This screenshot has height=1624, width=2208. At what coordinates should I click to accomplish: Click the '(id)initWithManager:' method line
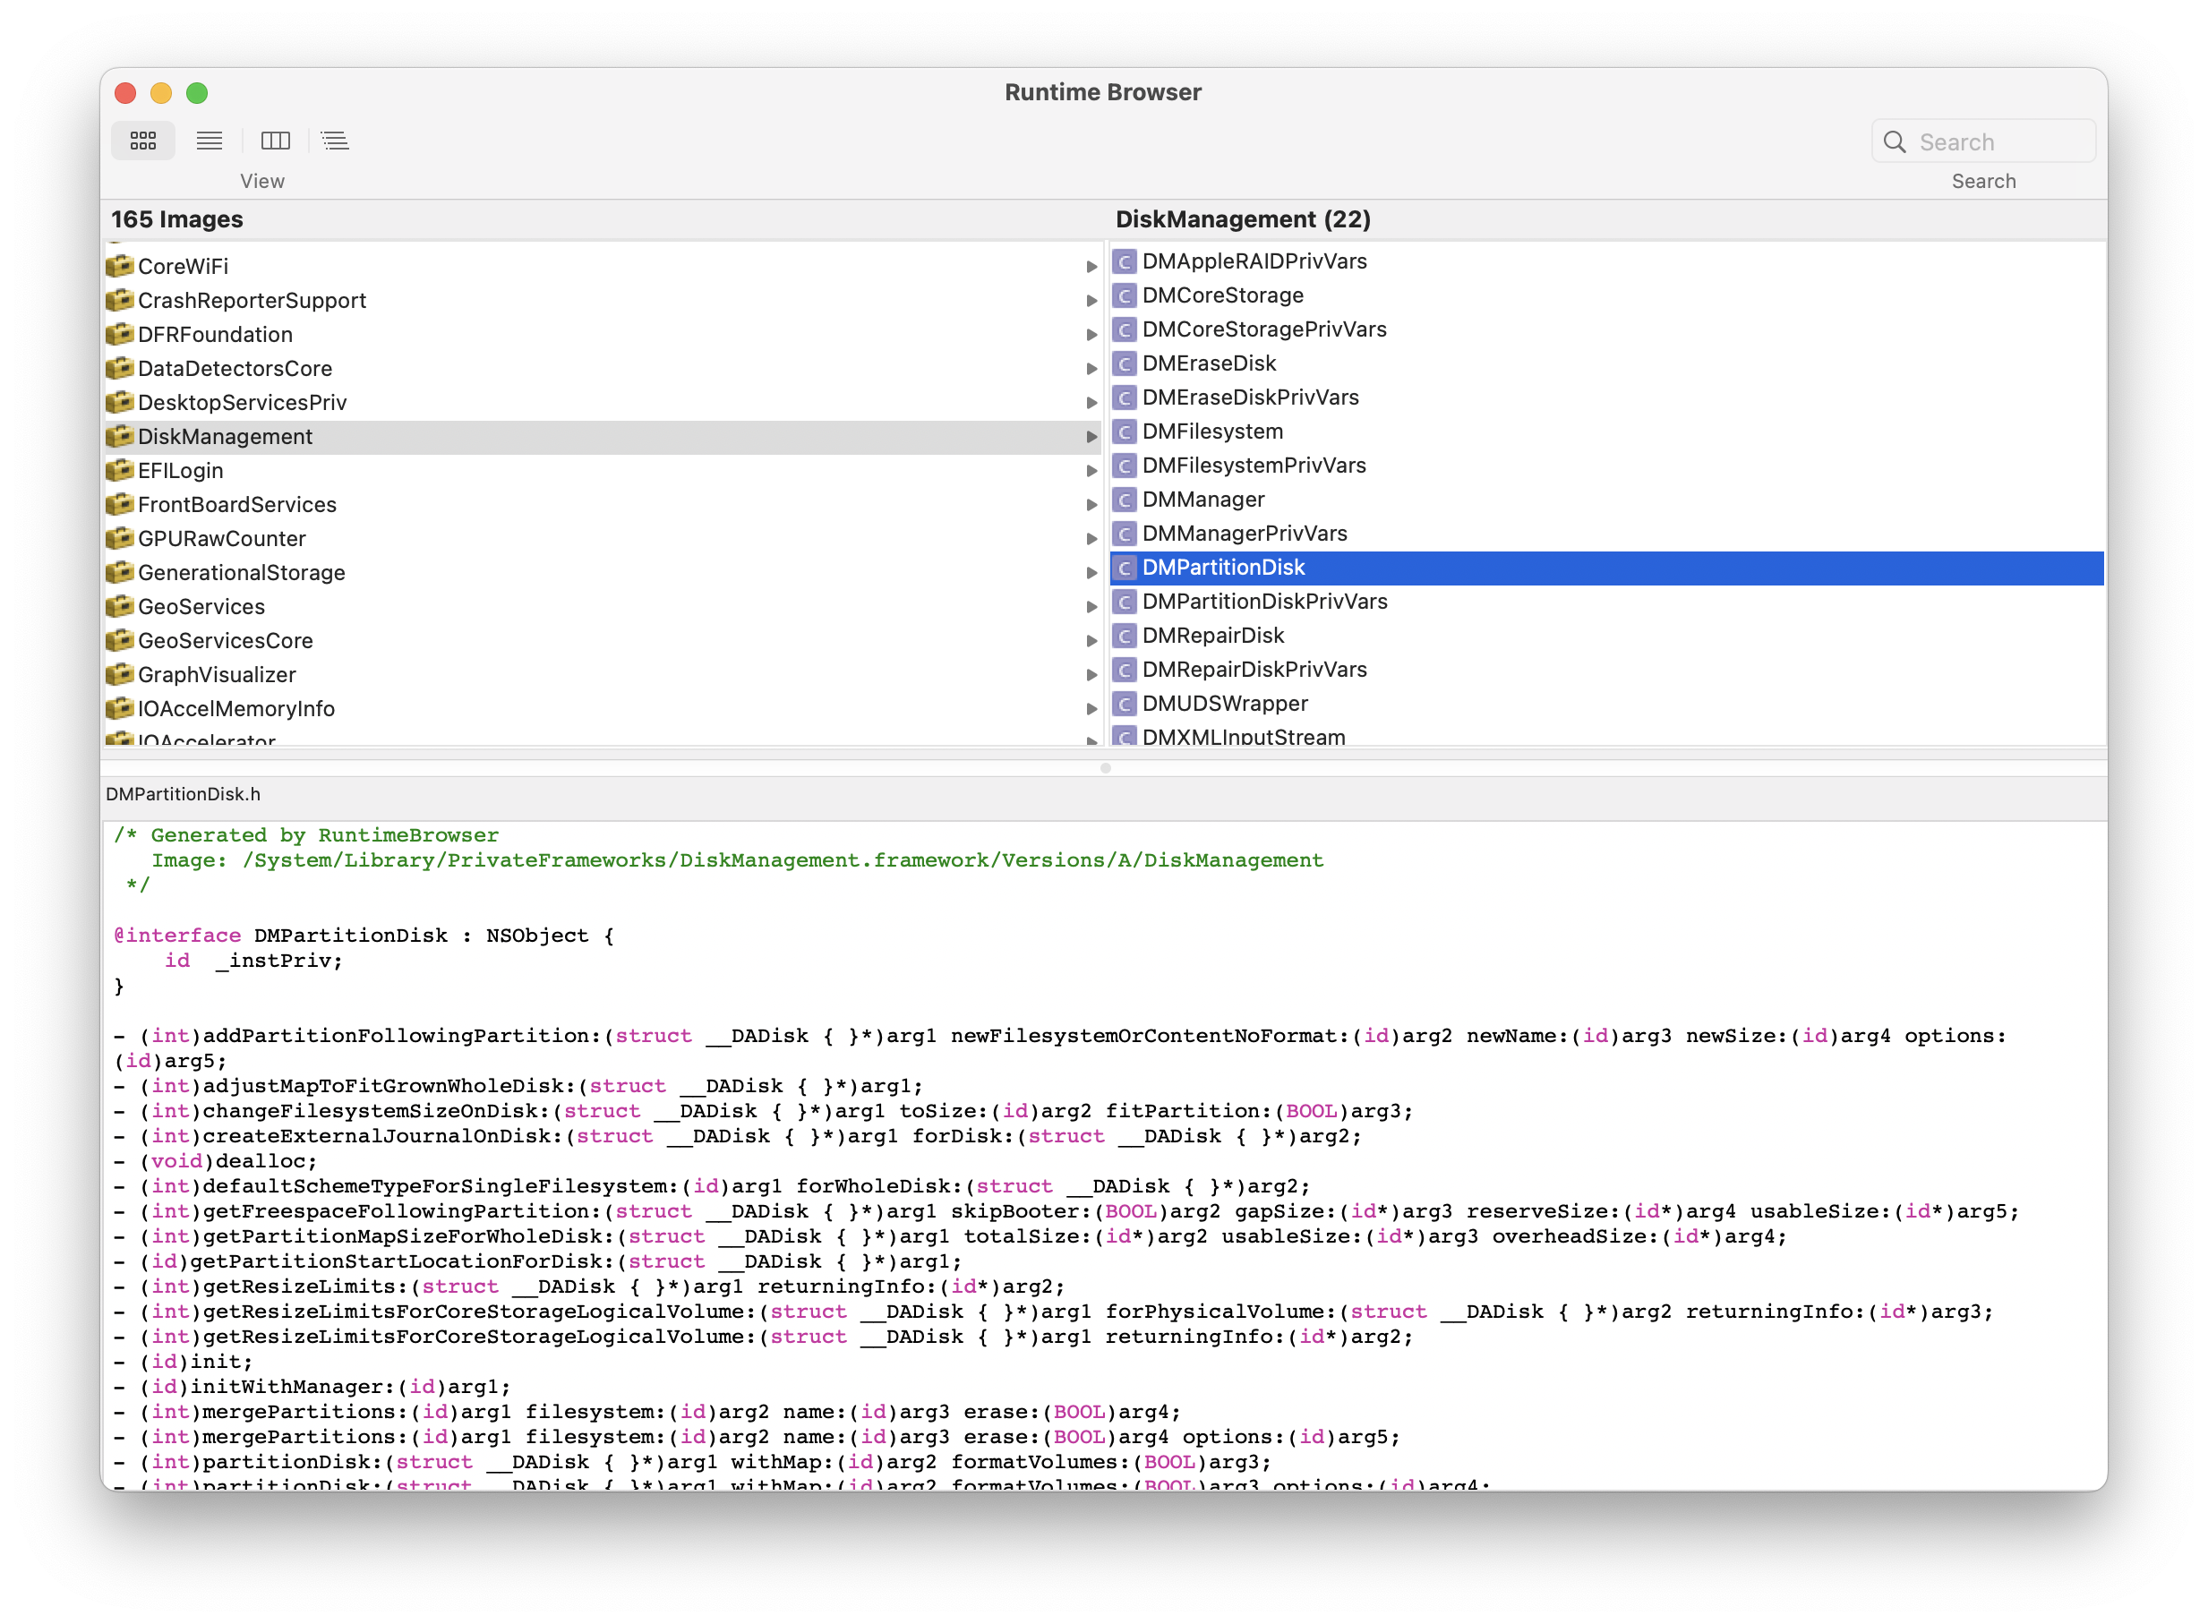(312, 1387)
